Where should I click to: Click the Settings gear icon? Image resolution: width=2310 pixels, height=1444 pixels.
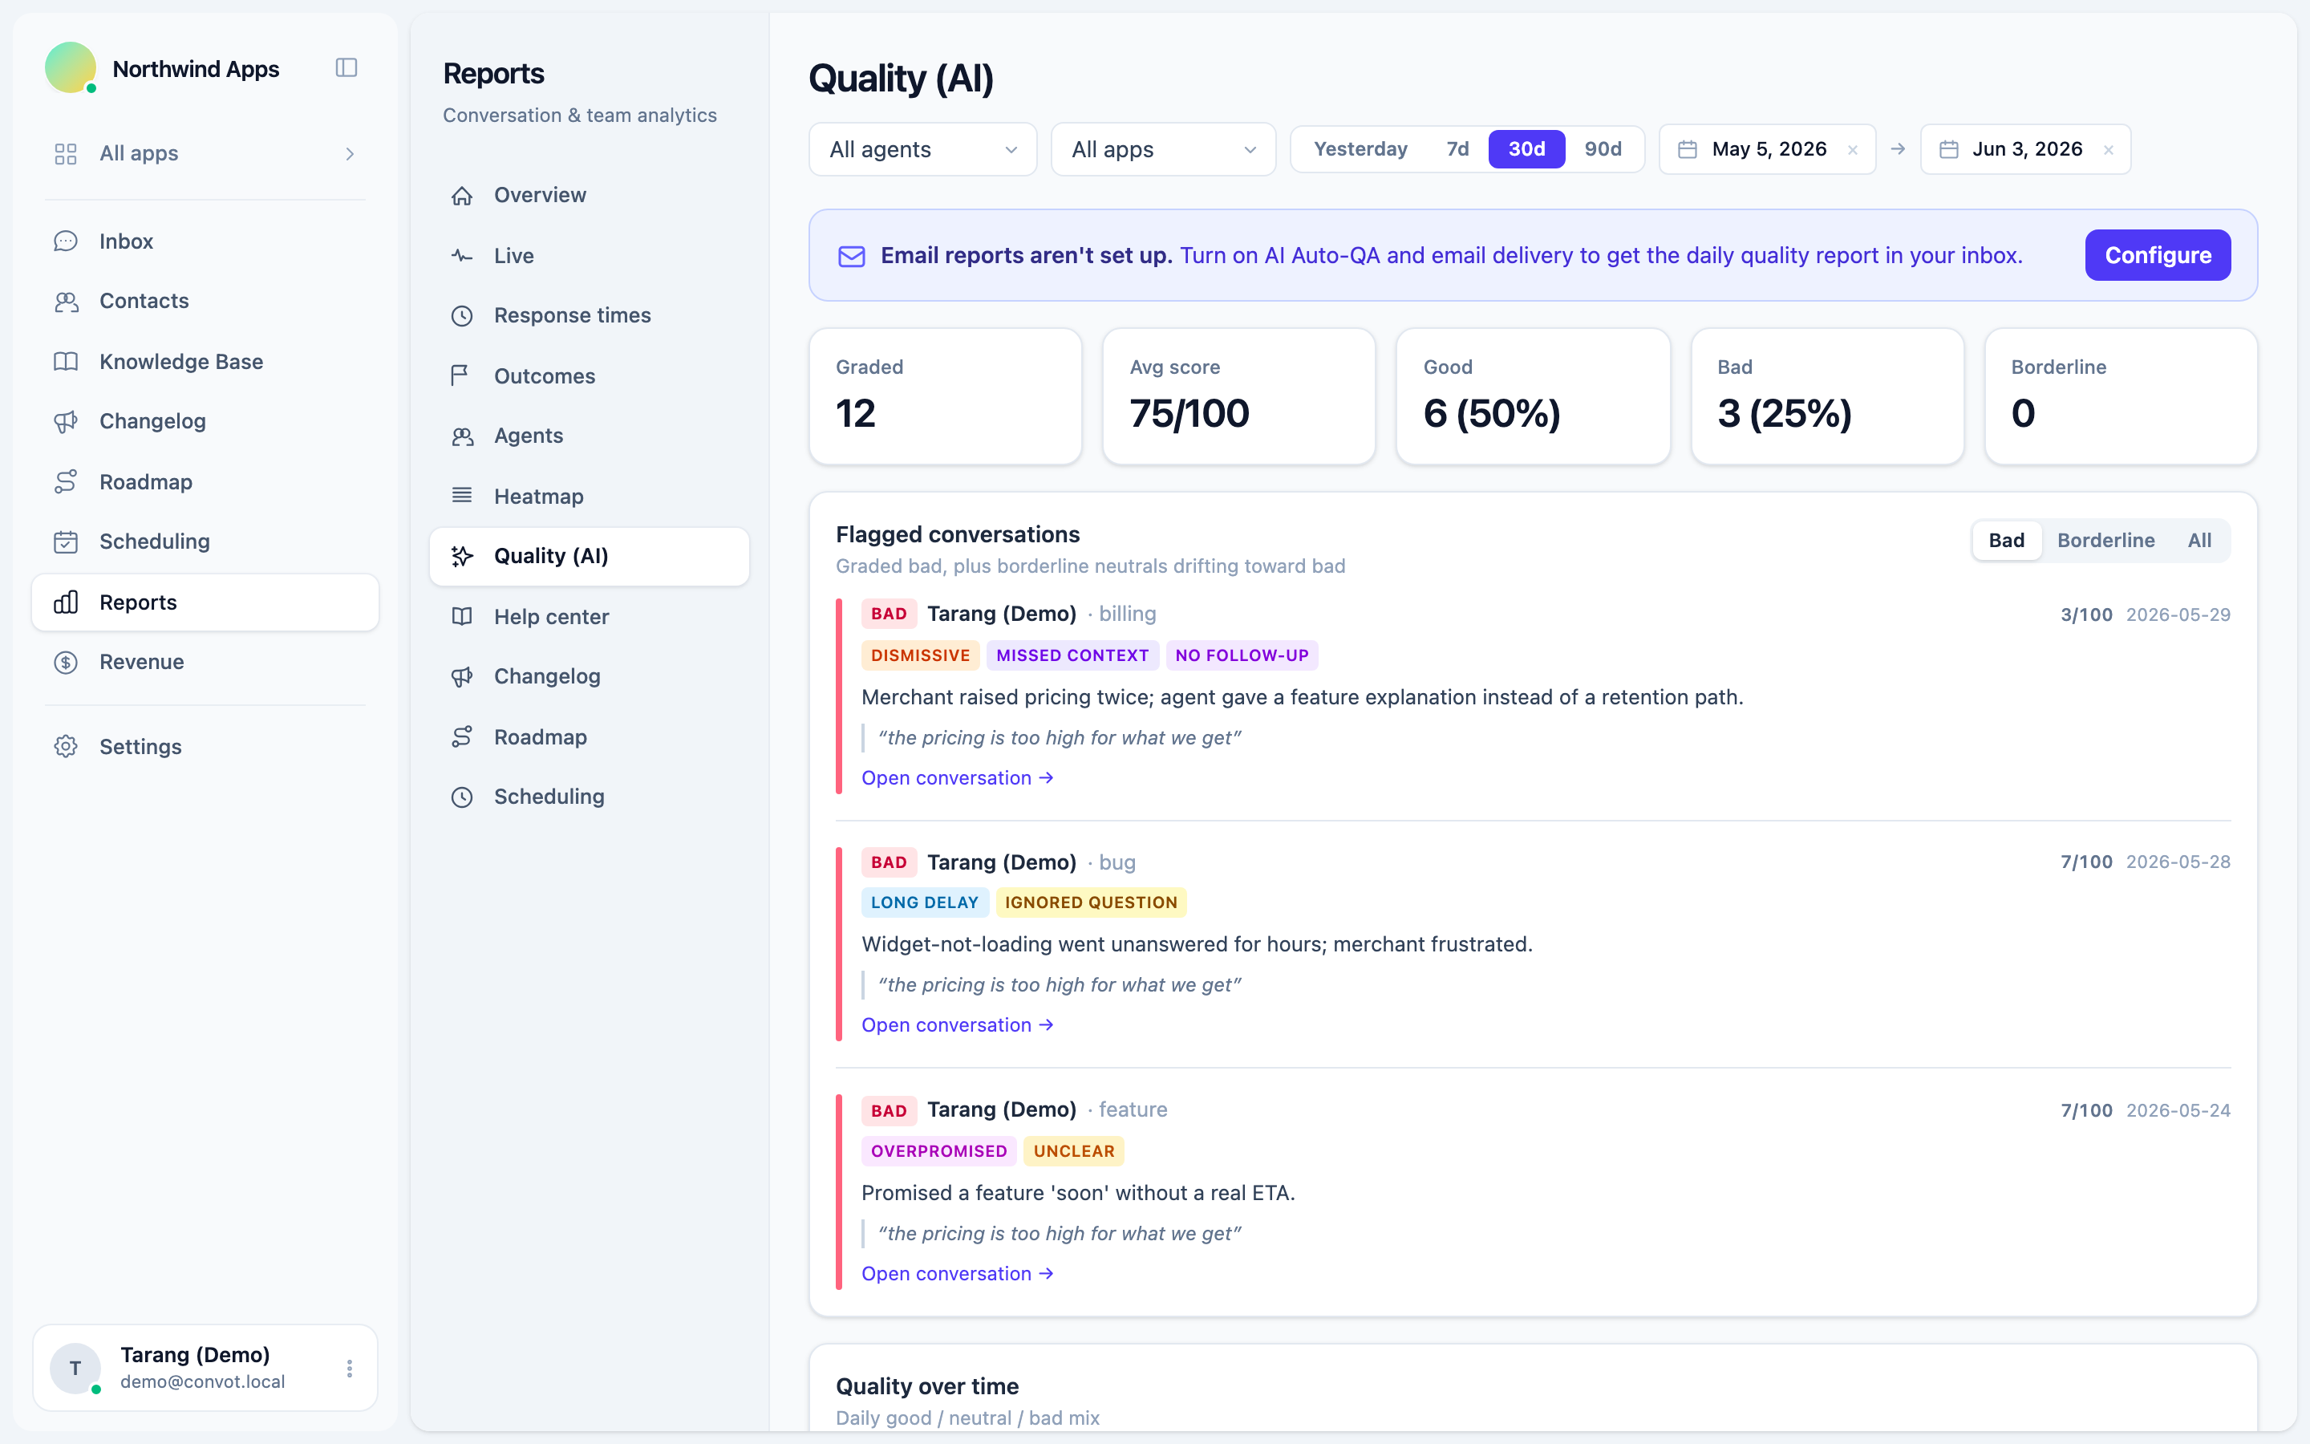tap(66, 747)
